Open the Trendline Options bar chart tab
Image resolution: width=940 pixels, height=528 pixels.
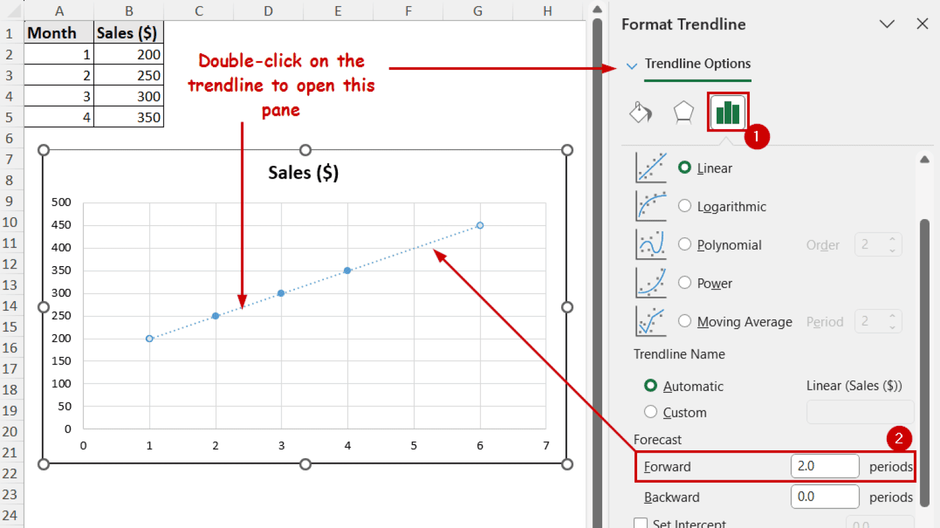tap(728, 113)
